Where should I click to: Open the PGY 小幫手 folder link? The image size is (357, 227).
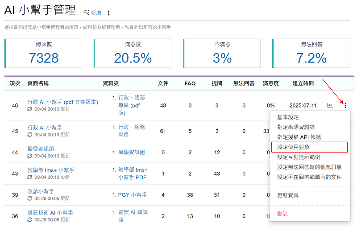click(x=132, y=195)
